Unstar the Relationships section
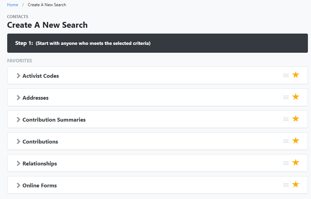Image resolution: width=311 pixels, height=199 pixels. pyautogui.click(x=296, y=163)
